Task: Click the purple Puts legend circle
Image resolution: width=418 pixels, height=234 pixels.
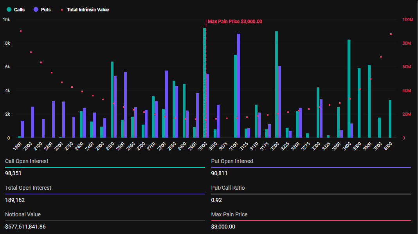Action: (x=36, y=10)
